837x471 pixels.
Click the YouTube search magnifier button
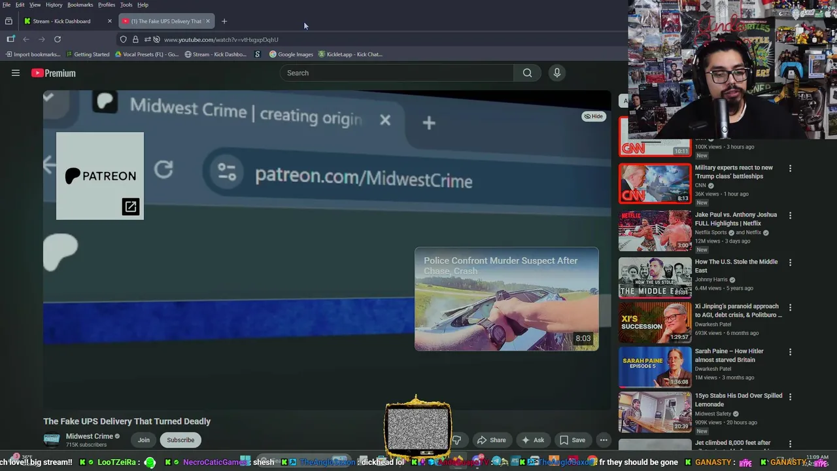point(527,73)
